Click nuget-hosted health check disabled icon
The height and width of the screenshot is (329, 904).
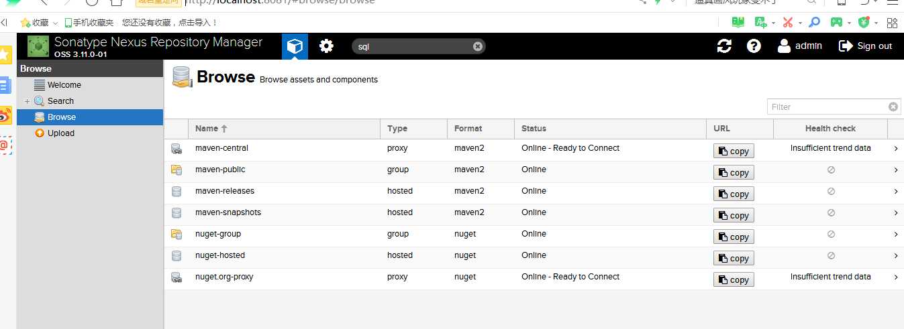(831, 256)
